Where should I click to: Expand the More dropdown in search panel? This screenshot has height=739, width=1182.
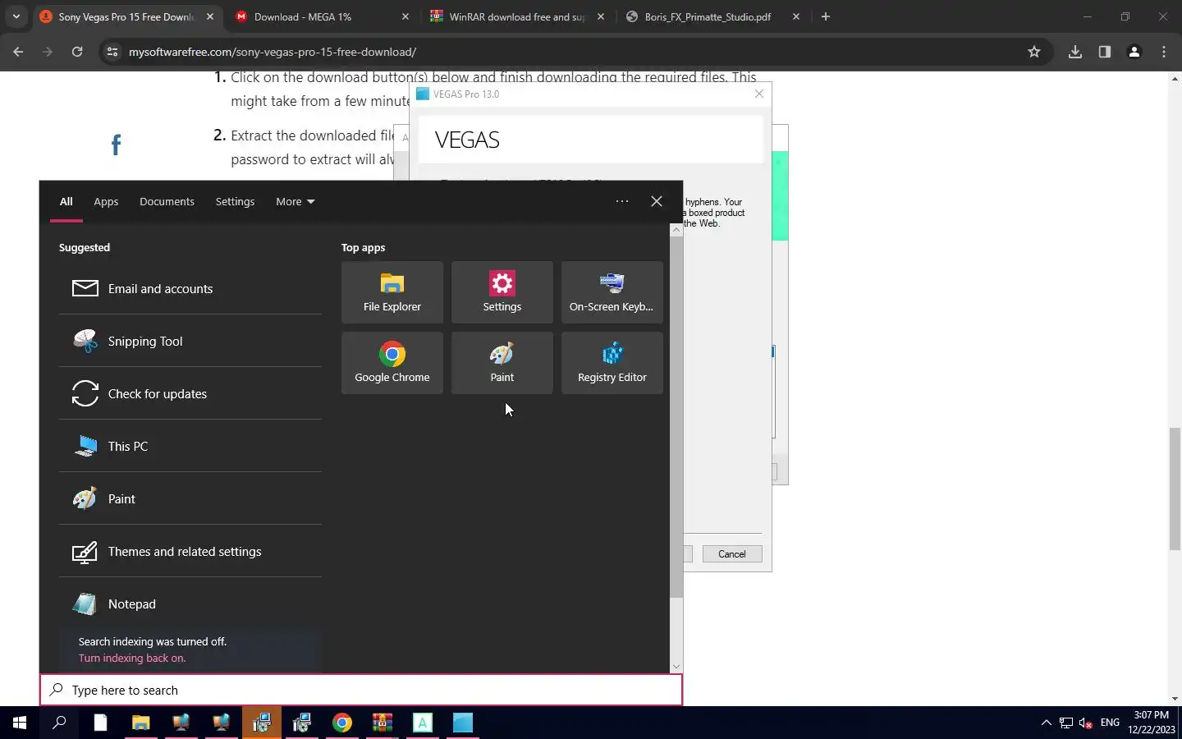click(295, 201)
